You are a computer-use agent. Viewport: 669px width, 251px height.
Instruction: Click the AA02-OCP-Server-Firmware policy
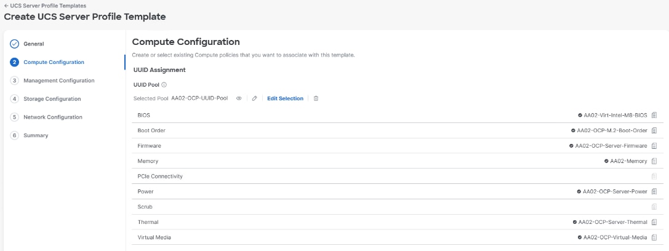pyautogui.click(x=611, y=146)
